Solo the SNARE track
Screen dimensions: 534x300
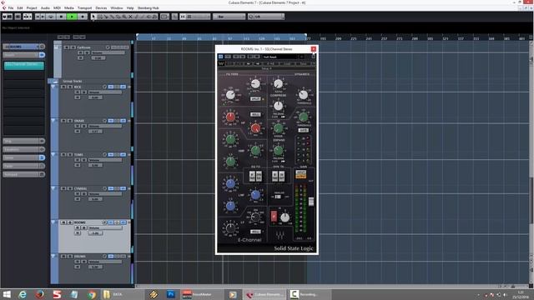70,121
